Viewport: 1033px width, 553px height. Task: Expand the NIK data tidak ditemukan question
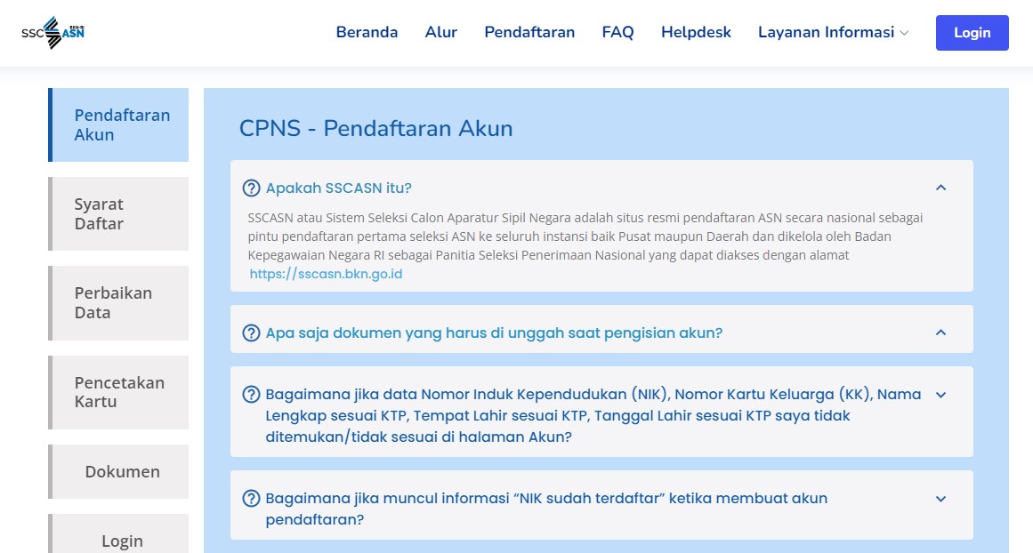coord(940,395)
